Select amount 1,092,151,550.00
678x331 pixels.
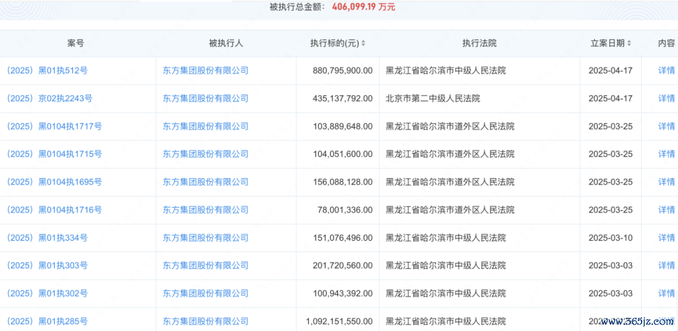(x=339, y=321)
